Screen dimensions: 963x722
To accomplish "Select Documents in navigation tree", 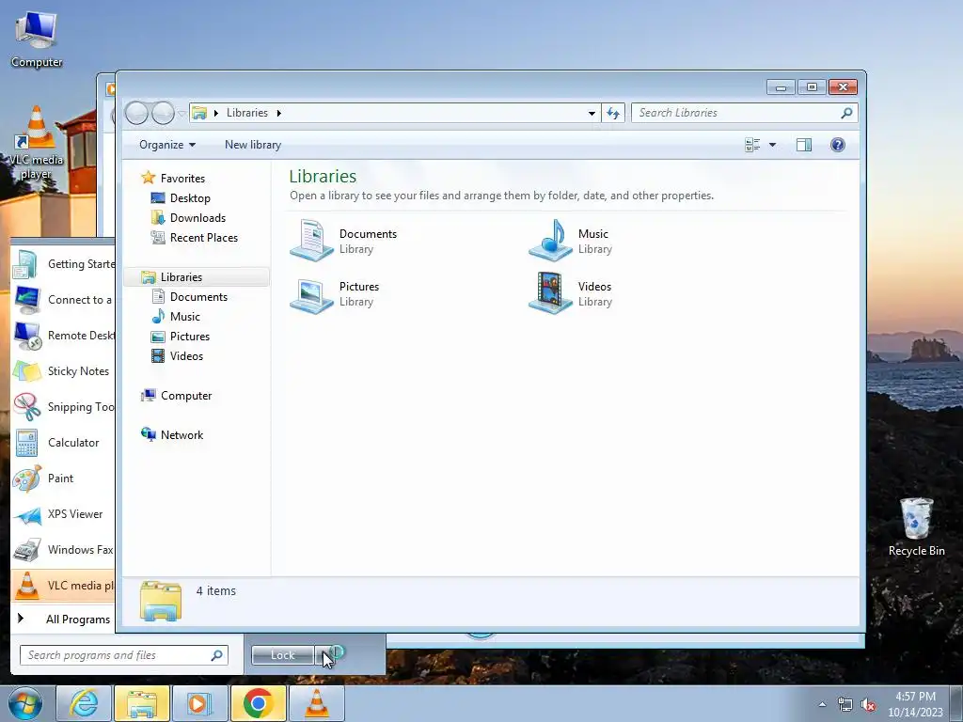I will tap(198, 296).
